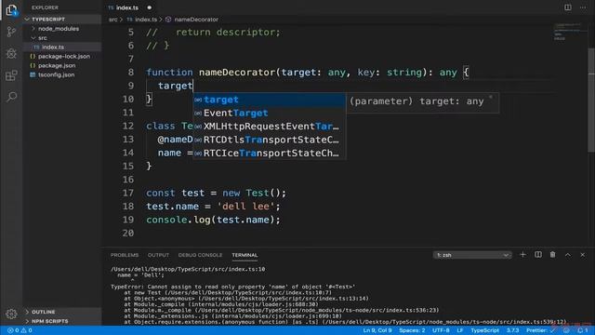This screenshot has width=595, height=335.
Task: Open index.ts in the file tree
Action: pyautogui.click(x=61, y=47)
